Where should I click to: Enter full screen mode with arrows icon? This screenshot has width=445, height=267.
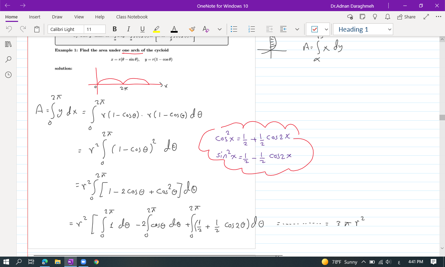(426, 17)
